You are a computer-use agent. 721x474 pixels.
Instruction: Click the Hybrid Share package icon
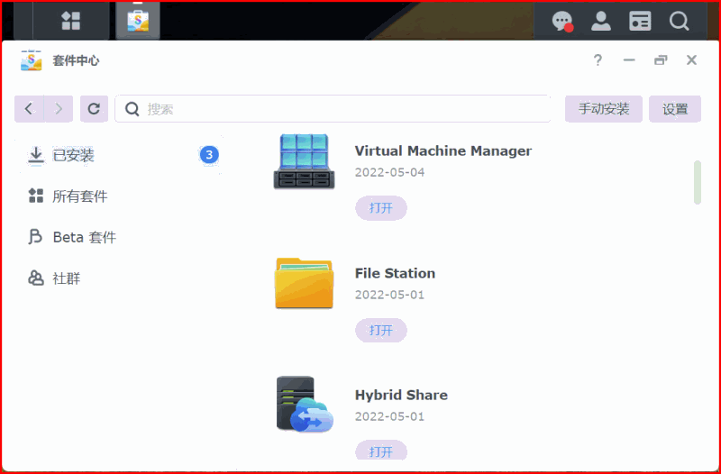coord(305,405)
